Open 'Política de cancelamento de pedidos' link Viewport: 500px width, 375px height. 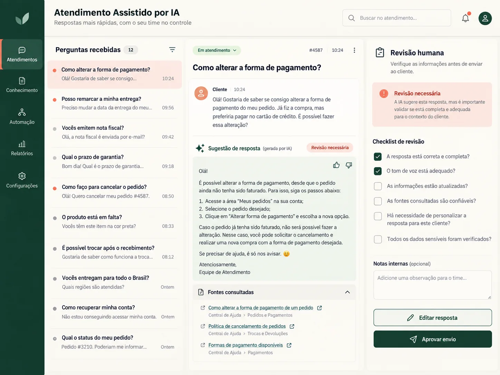click(x=247, y=326)
